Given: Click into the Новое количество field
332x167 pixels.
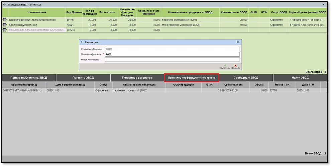Looking at the screenshot, I should [172, 60].
